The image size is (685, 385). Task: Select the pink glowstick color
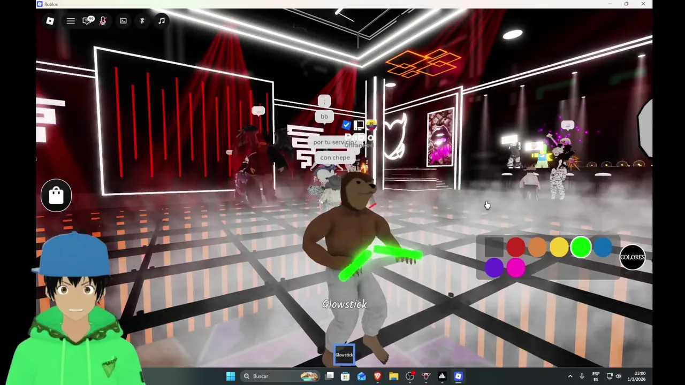(x=516, y=267)
